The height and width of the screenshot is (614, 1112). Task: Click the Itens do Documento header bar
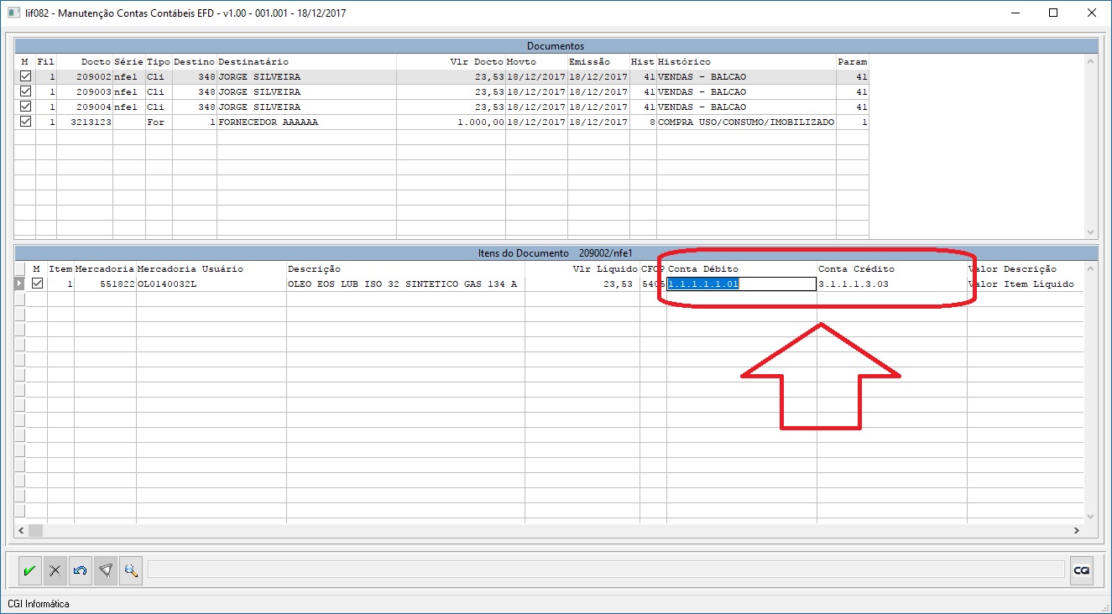click(x=556, y=252)
